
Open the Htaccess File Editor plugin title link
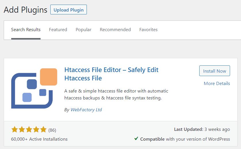[x=111, y=74]
